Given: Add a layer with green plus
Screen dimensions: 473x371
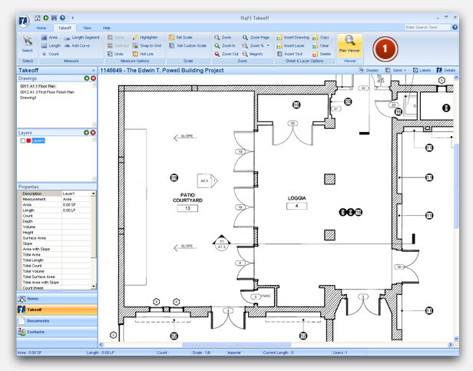Looking at the screenshot, I should [x=86, y=133].
